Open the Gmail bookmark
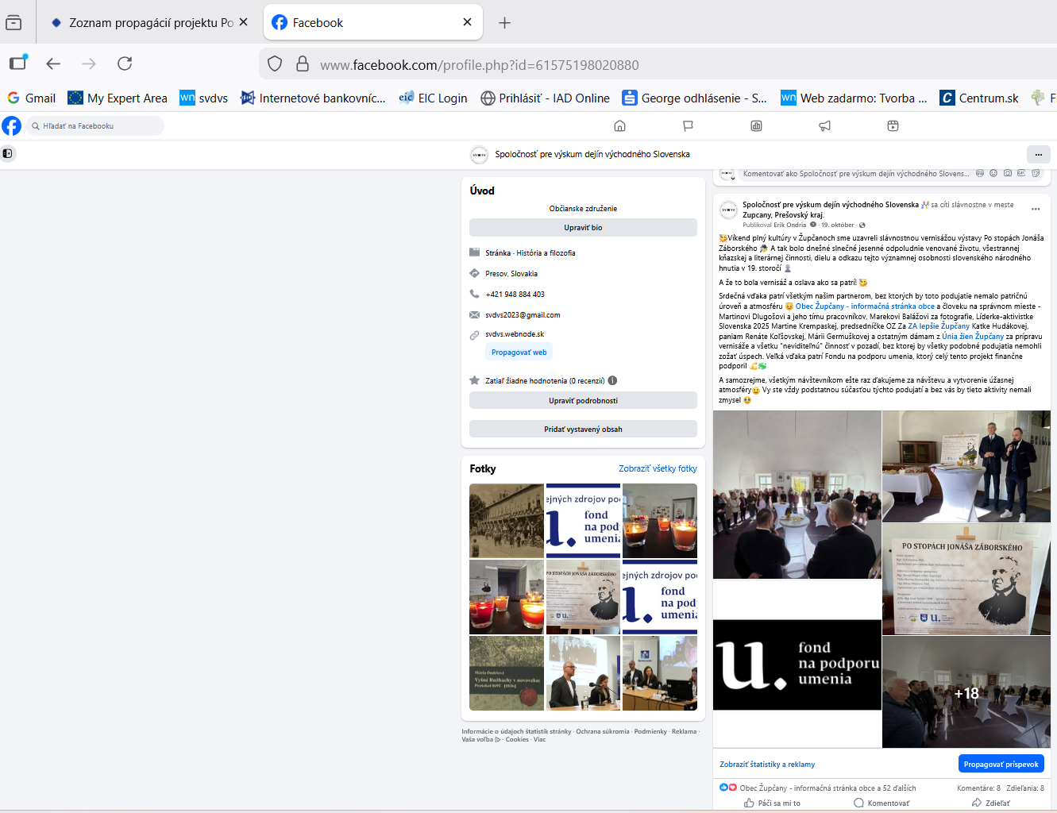 (x=32, y=98)
